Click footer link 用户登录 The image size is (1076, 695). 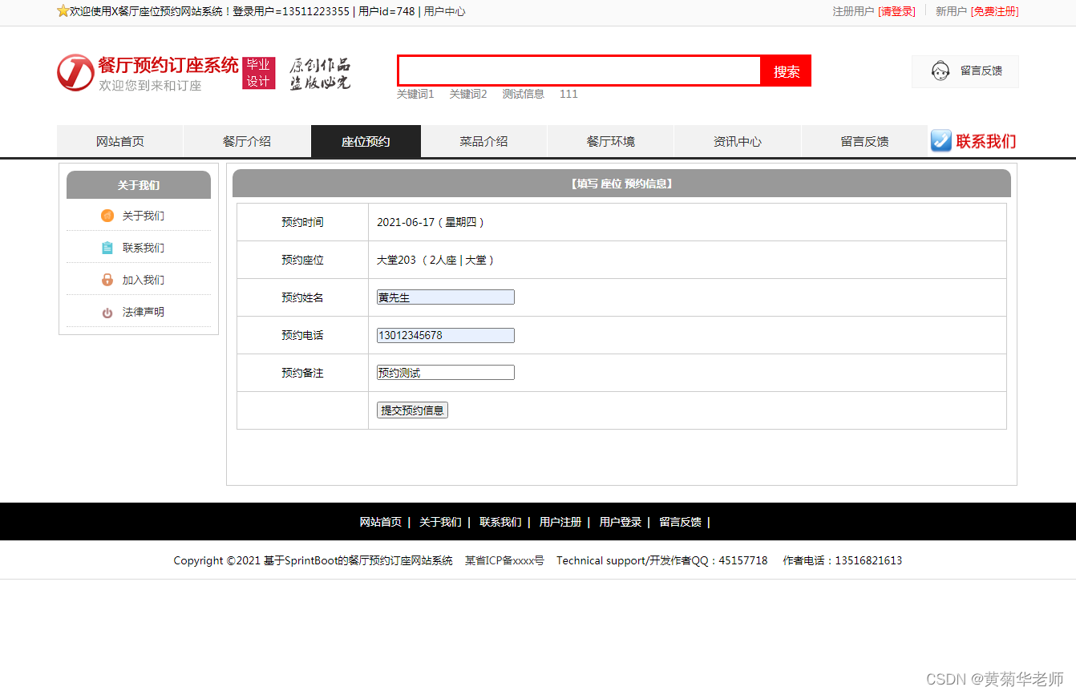(x=621, y=522)
